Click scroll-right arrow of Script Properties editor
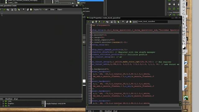The height and width of the screenshot is (112, 199). (180, 105)
